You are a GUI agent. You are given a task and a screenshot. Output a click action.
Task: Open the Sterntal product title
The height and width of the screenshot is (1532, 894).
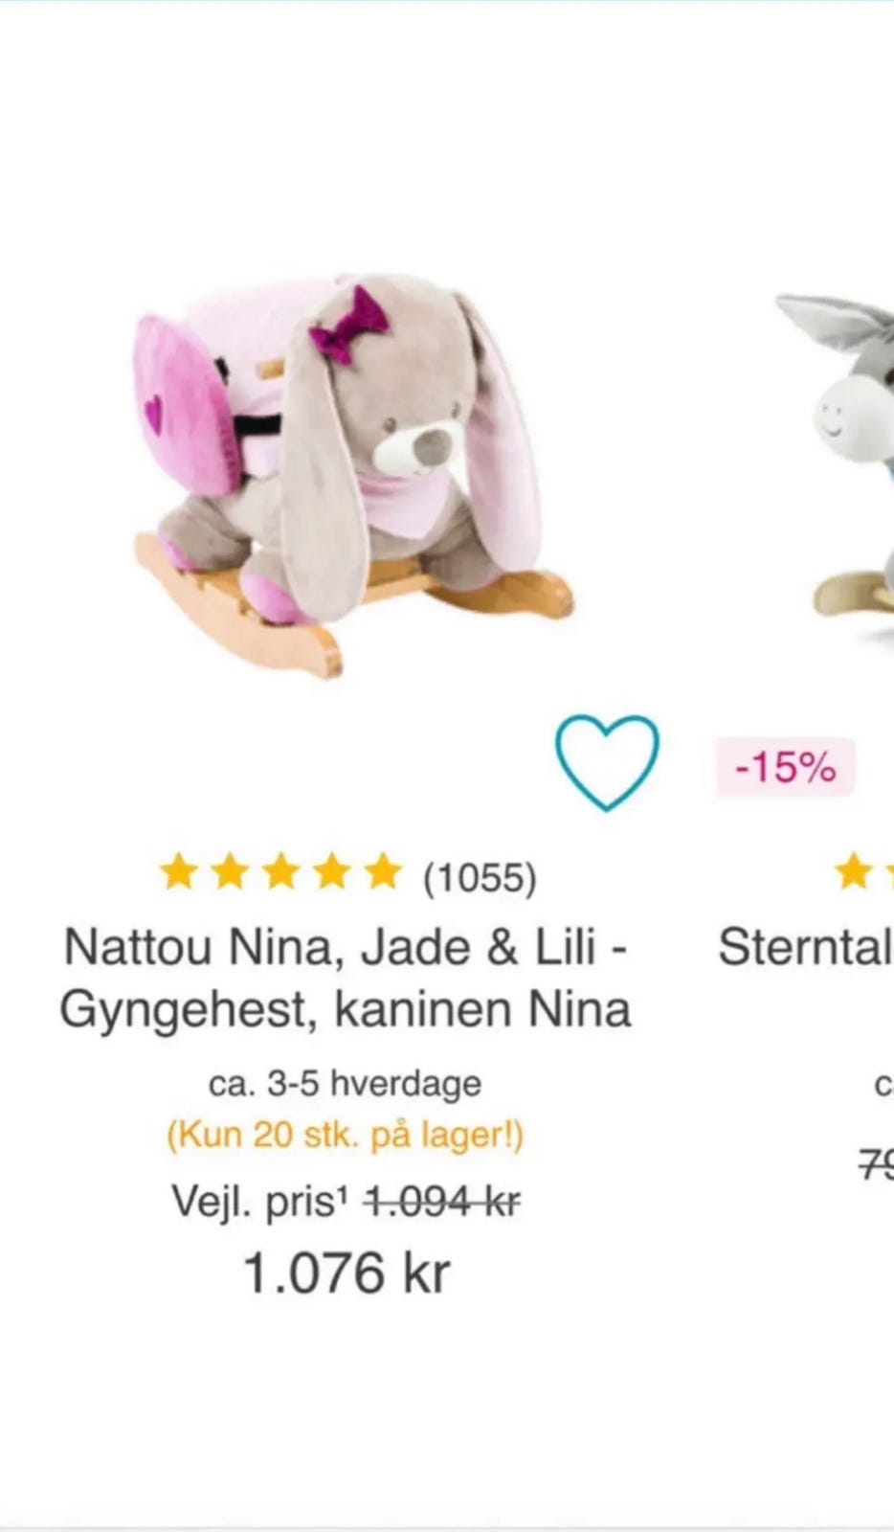pyautogui.click(x=806, y=947)
